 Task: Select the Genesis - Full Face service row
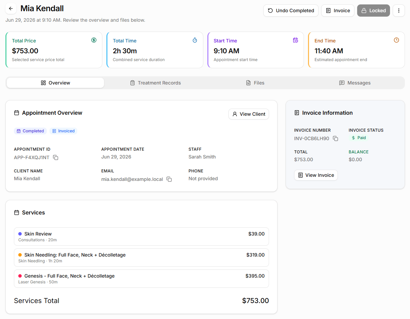(x=141, y=279)
